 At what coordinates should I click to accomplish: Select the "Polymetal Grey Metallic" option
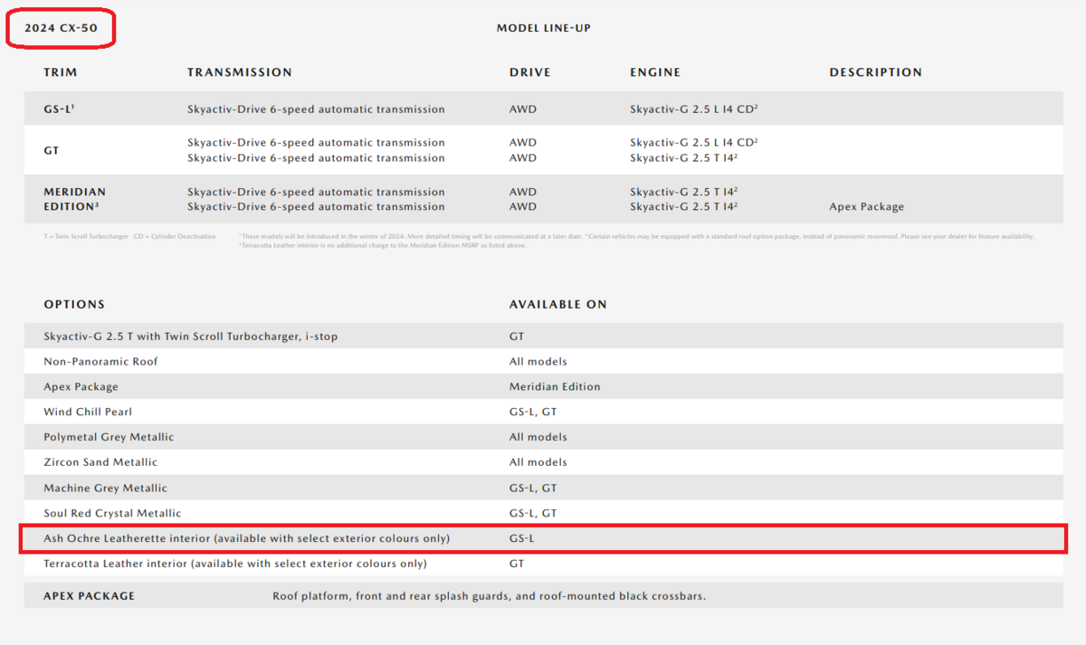click(109, 437)
